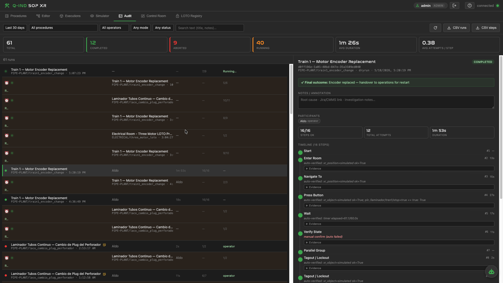
Task: Expand Evidence under Enter Room step
Action: coord(399,169)
